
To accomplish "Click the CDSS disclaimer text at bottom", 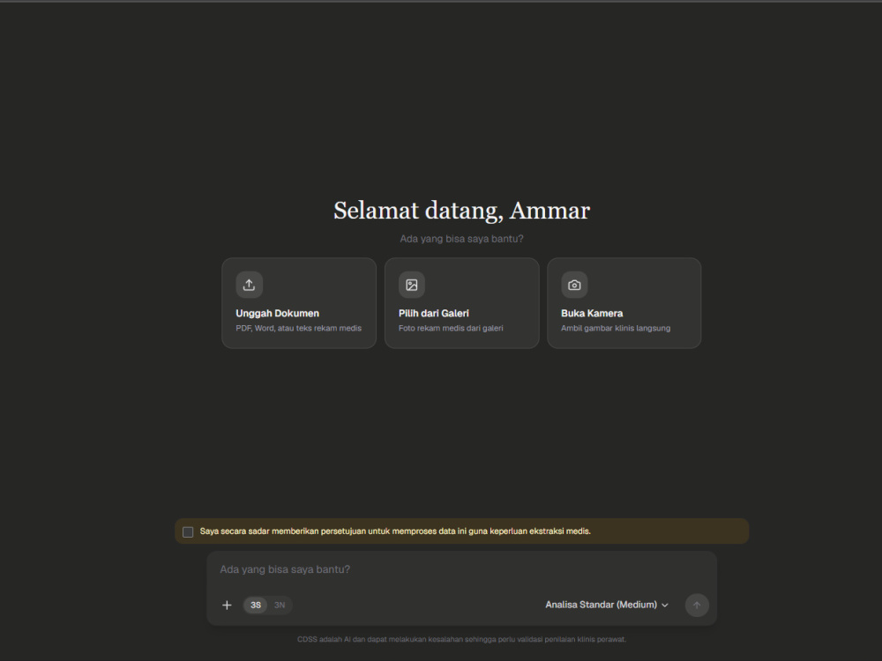I will click(461, 639).
